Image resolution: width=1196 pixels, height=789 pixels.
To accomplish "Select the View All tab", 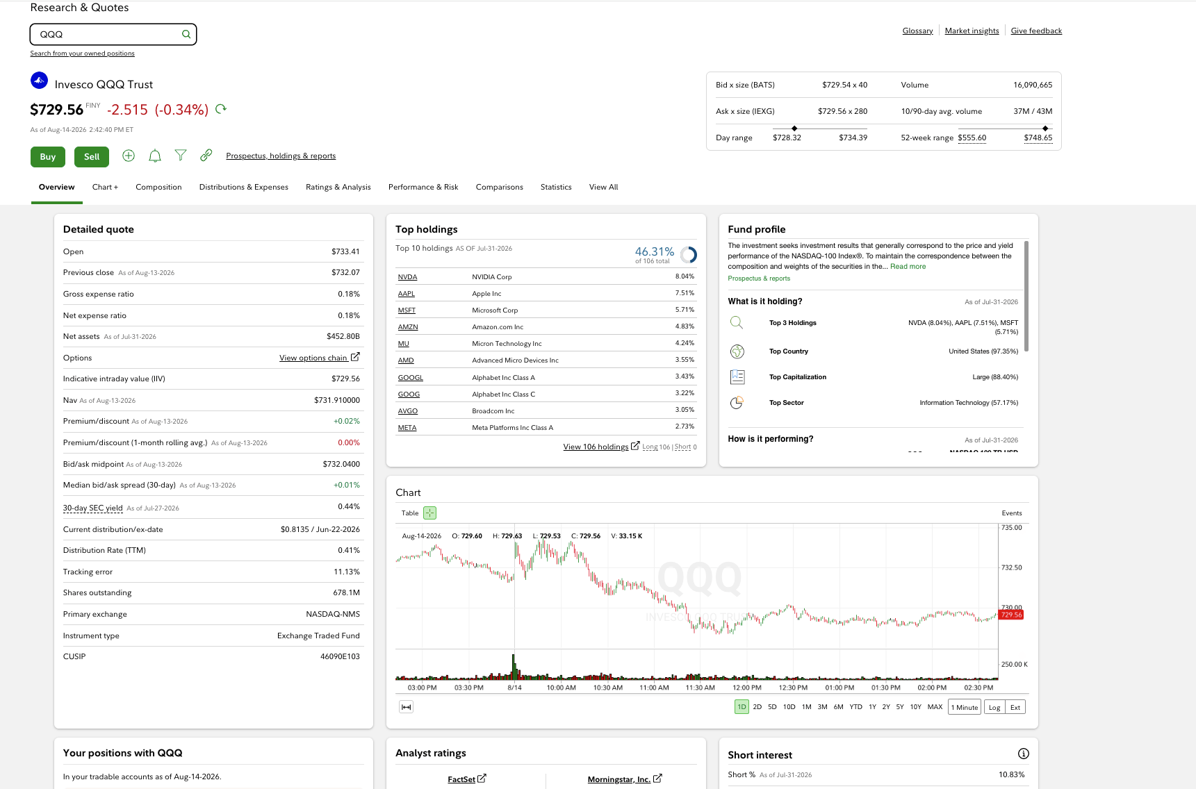I will (603, 187).
